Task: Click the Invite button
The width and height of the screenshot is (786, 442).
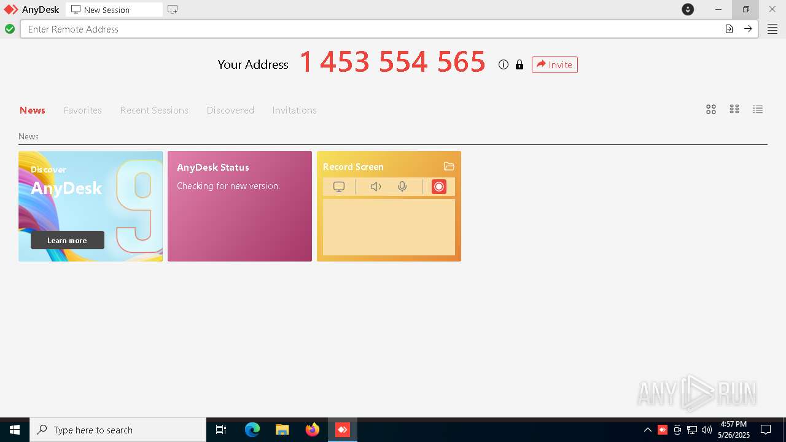Action: tap(554, 64)
